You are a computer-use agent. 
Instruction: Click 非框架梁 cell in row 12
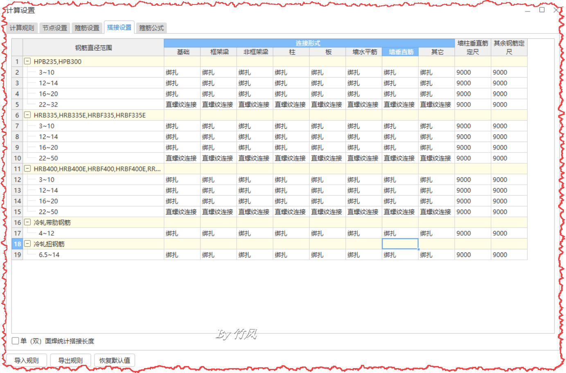(x=255, y=180)
